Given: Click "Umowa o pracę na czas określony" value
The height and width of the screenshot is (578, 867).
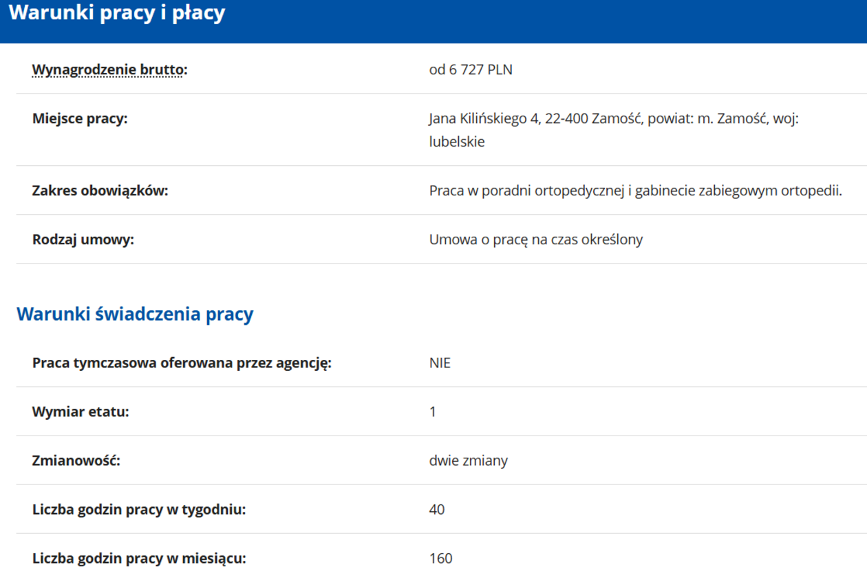Looking at the screenshot, I should pos(535,240).
